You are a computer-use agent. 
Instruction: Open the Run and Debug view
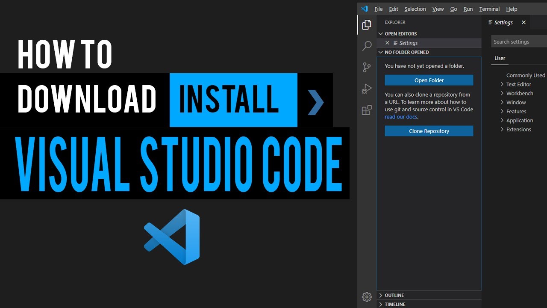367,89
